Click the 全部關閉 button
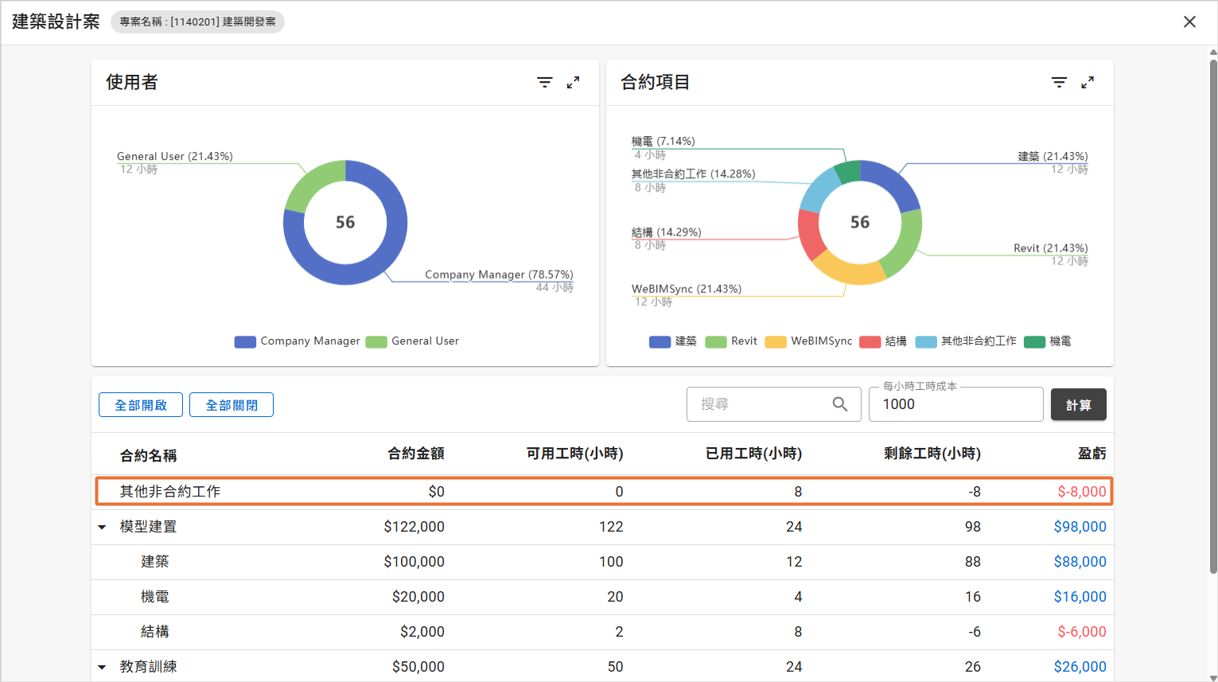The width and height of the screenshot is (1218, 682). pos(232,405)
